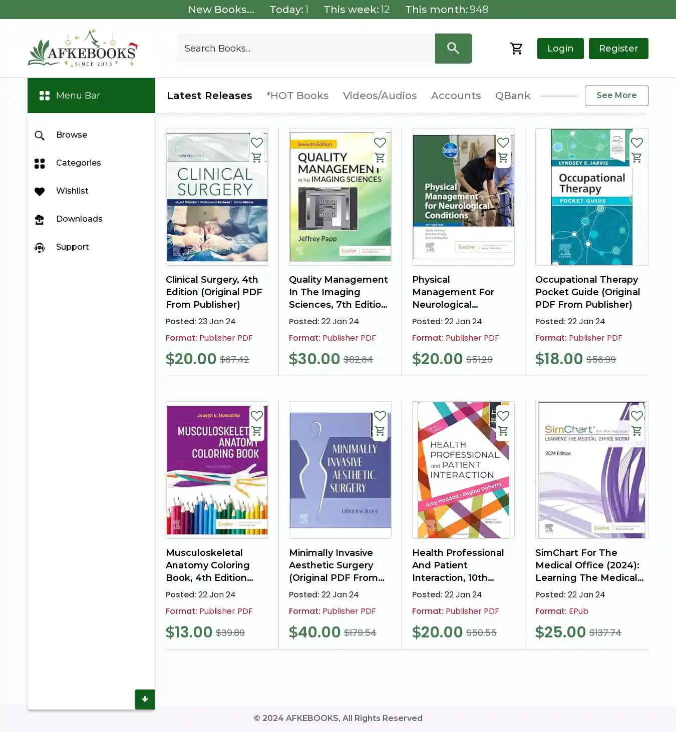
Task: Click the AFKEBOOKS logo
Action: [x=83, y=49]
